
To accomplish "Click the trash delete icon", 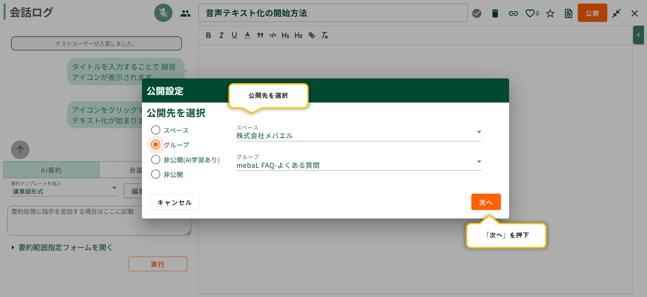I will pyautogui.click(x=495, y=13).
